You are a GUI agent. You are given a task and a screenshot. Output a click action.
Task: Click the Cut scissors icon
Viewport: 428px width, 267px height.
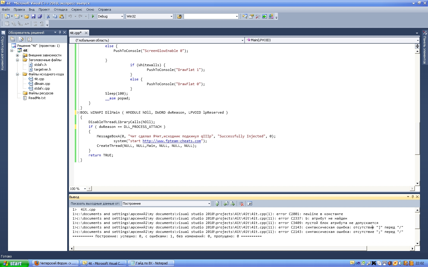tap(48, 16)
